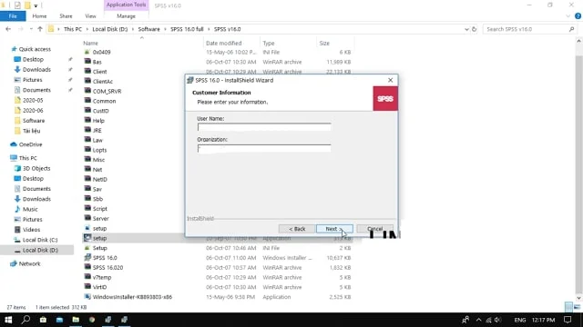Open the Manage ribbon tab
The width and height of the screenshot is (583, 327).
126,16
